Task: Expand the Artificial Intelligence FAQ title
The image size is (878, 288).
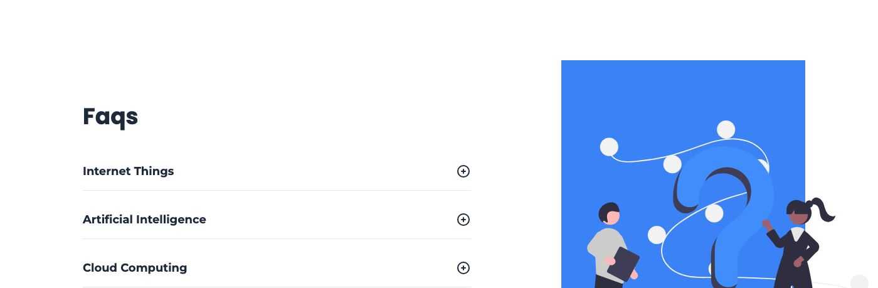Action: coord(144,220)
